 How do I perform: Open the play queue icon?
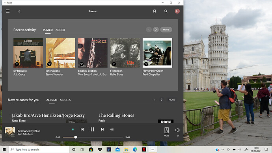pyautogui.click(x=112, y=129)
